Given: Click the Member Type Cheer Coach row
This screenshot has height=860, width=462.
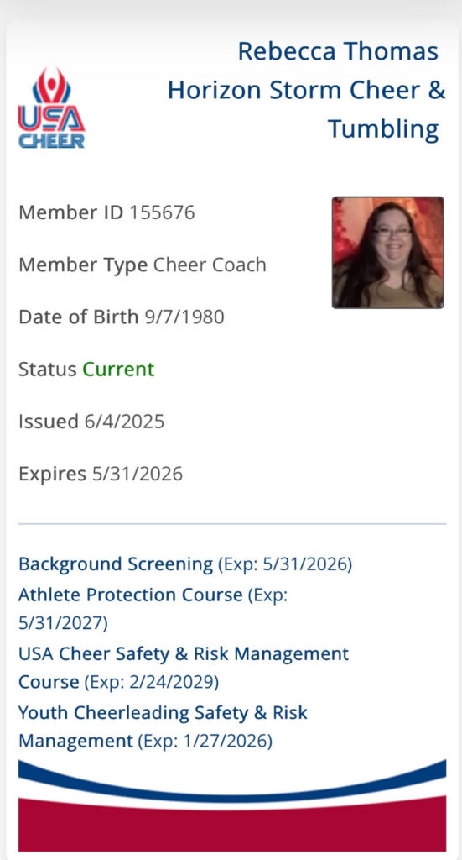Looking at the screenshot, I should pos(143,265).
